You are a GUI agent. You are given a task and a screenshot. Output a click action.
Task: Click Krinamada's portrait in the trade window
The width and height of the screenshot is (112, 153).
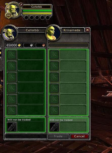[x=53, y=33]
